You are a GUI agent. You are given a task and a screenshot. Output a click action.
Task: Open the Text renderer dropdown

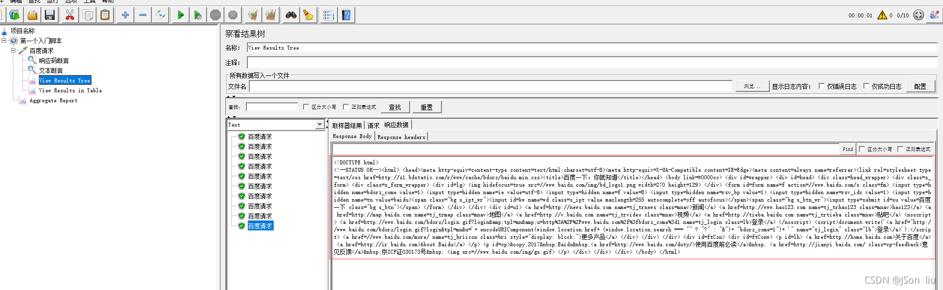[x=319, y=125]
